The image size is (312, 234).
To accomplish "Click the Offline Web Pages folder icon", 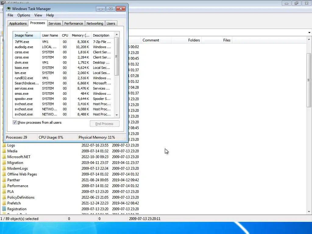I will coord(4,174).
